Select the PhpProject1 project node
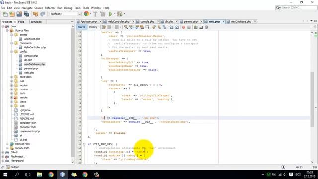 18,157
